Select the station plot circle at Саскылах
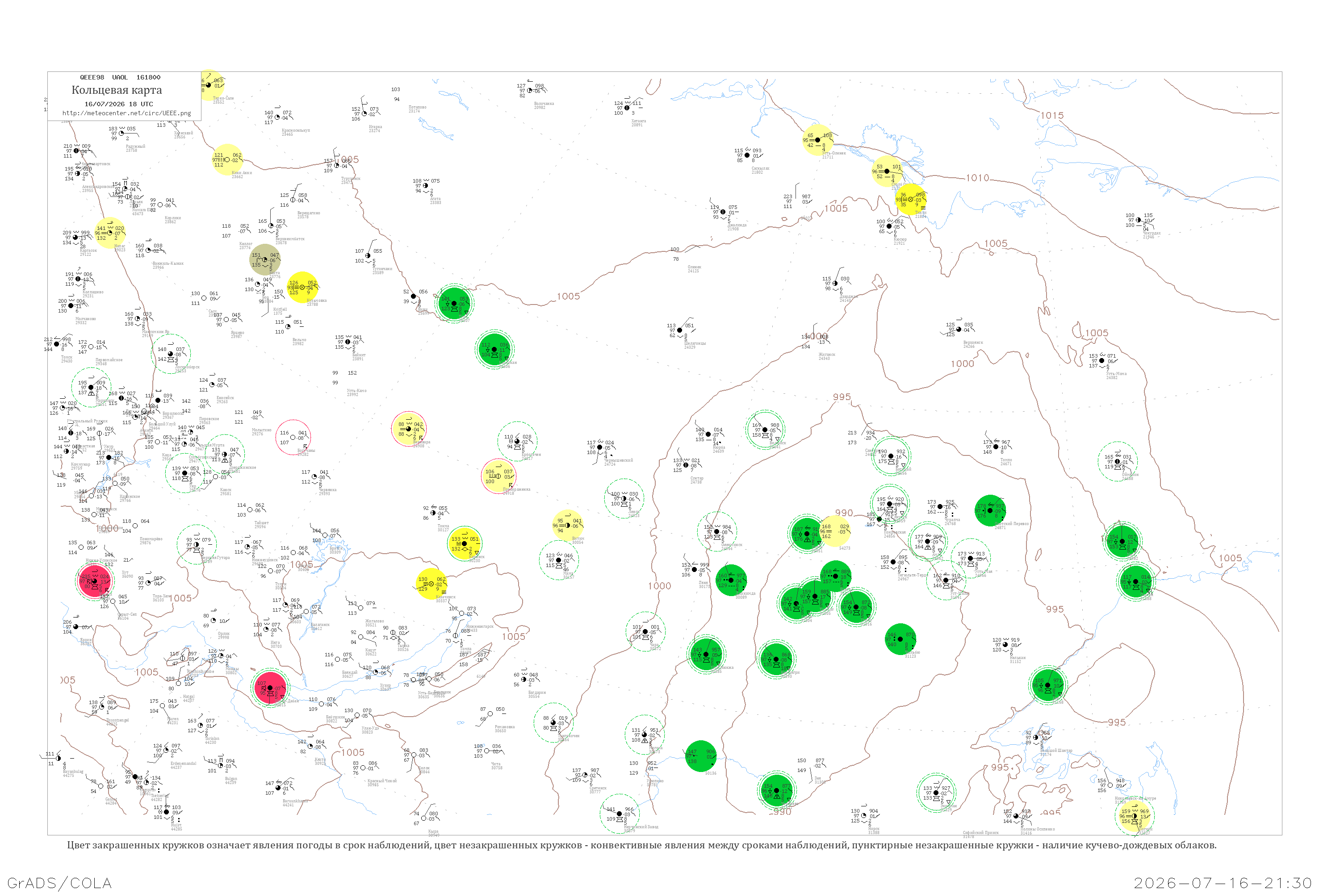This screenshot has height=893, width=1340. point(747,155)
